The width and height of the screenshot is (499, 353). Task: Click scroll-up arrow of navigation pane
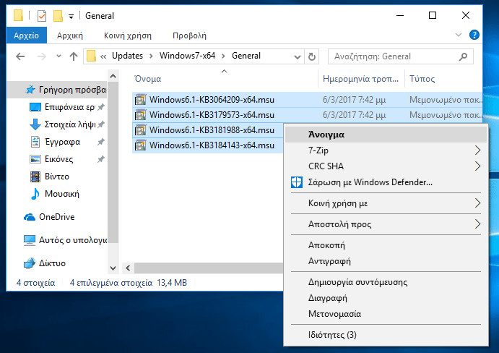[x=113, y=76]
